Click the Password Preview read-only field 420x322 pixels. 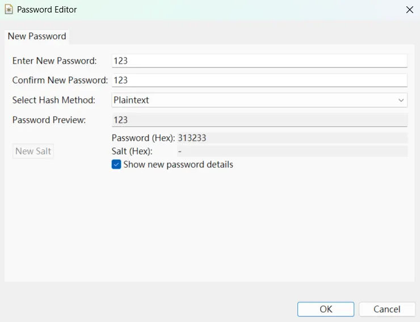coord(259,120)
